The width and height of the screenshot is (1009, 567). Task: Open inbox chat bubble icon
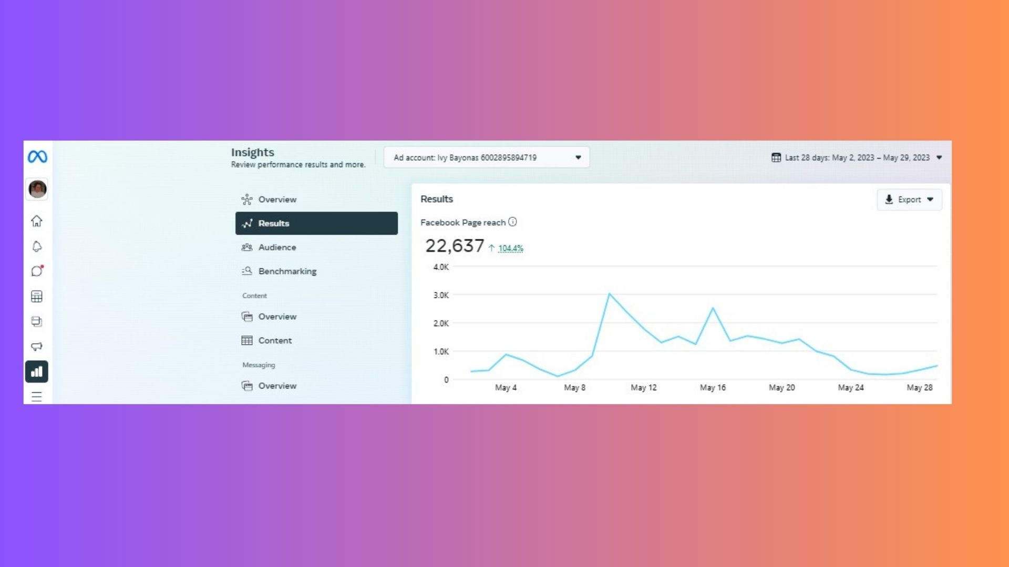click(37, 271)
